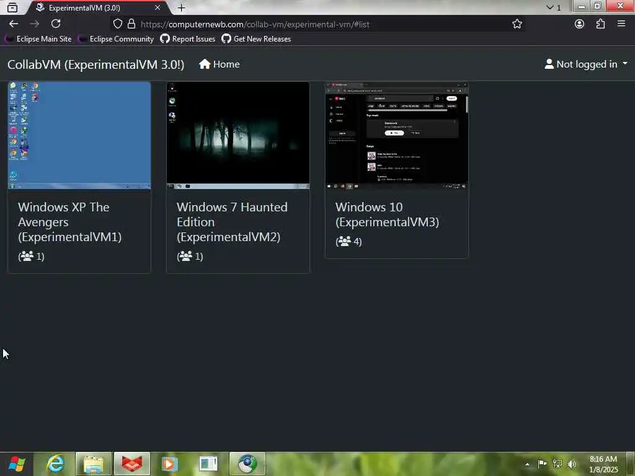Open the taskbar app icon after Media Player
635x476 pixels.
coord(208,464)
